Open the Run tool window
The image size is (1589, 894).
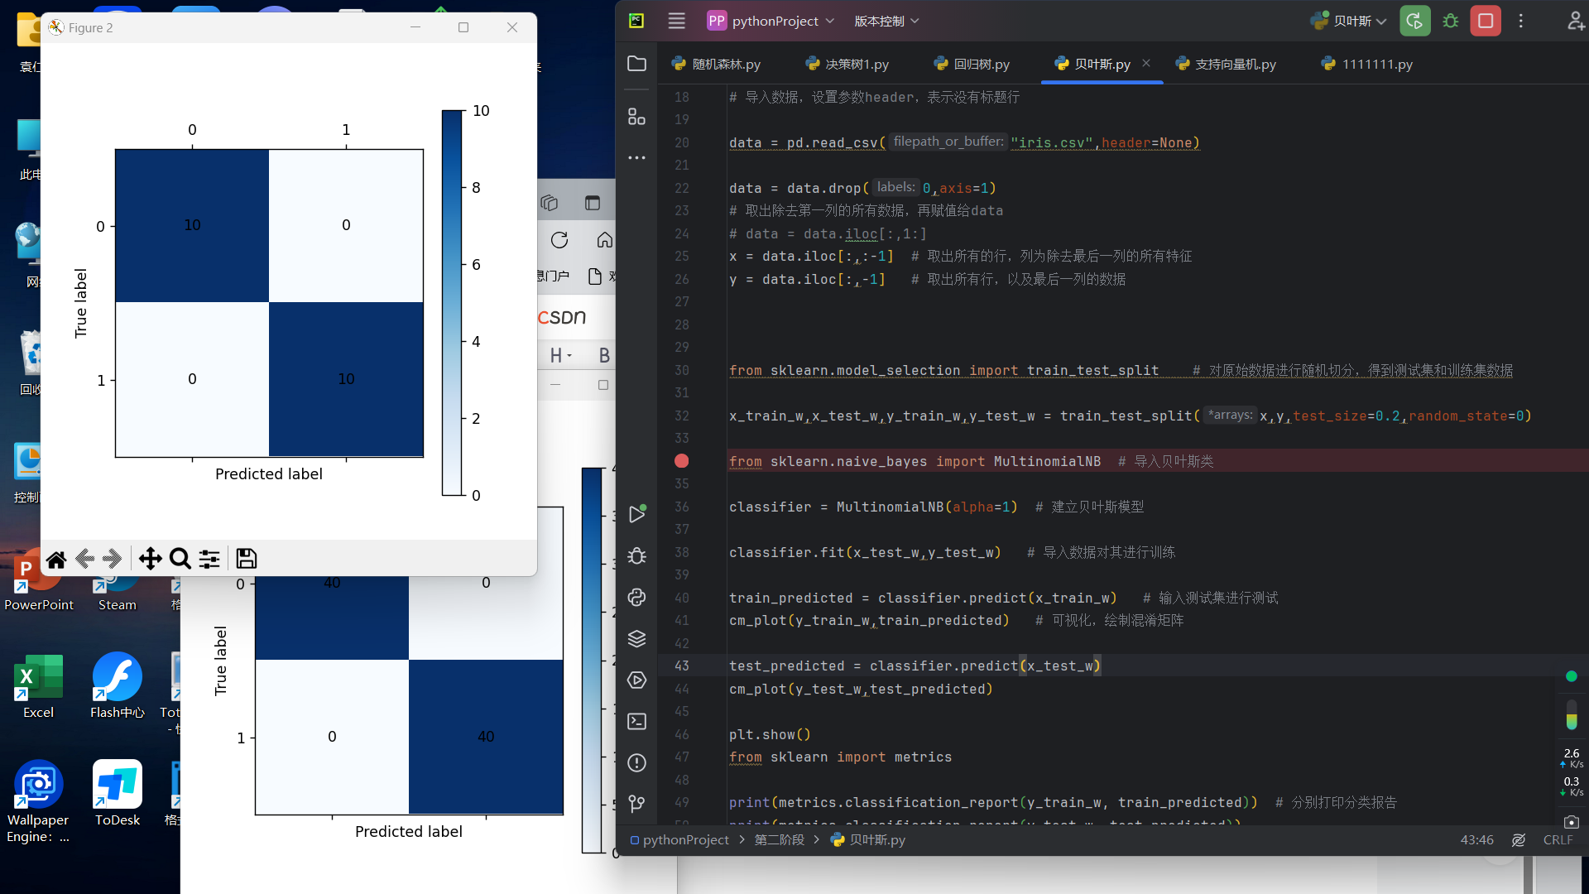(x=636, y=514)
